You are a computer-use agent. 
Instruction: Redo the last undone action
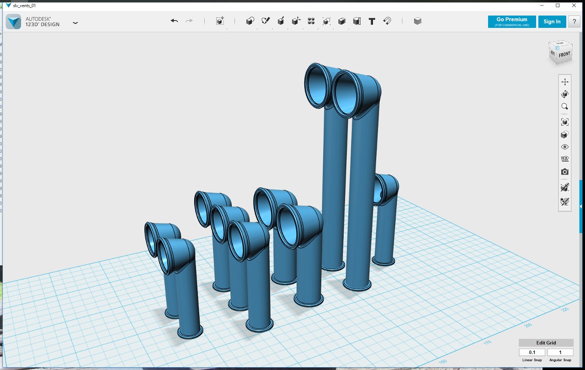tap(189, 21)
